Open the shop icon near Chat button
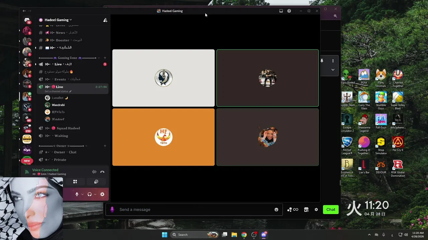428x240 pixels. pos(306,210)
